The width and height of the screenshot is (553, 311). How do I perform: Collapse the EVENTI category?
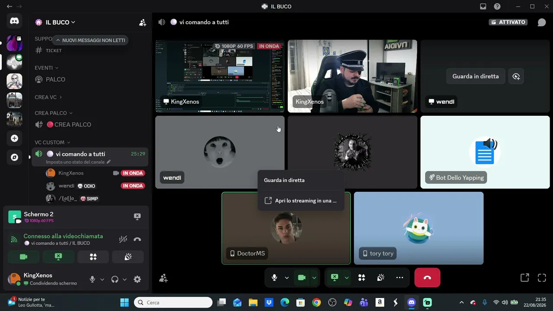[46, 68]
